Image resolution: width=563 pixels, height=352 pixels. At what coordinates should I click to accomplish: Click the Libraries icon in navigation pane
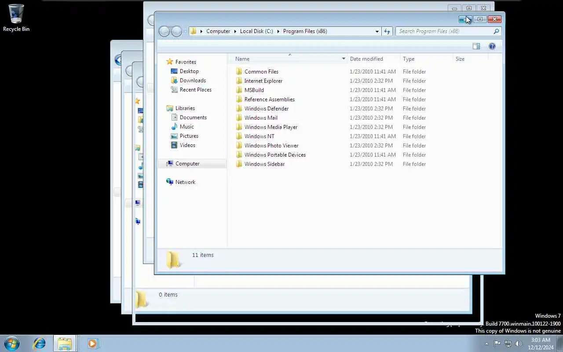pos(170,108)
